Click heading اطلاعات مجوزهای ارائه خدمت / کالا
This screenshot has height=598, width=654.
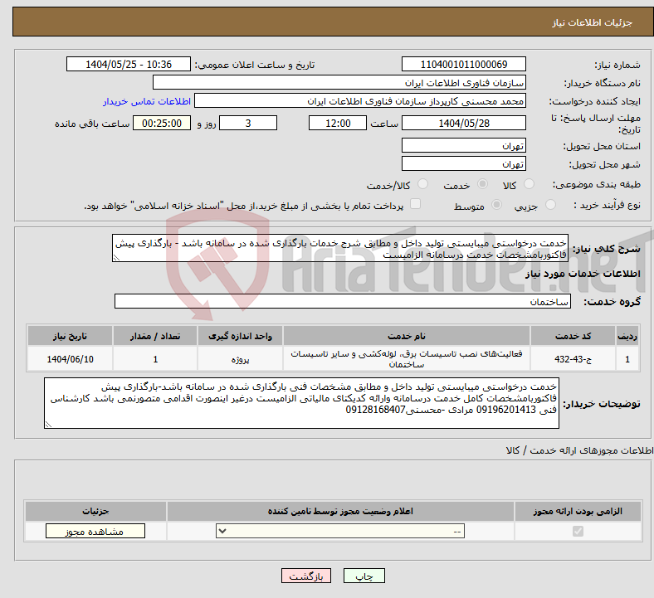click(x=580, y=450)
